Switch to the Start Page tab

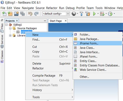tap(56, 21)
